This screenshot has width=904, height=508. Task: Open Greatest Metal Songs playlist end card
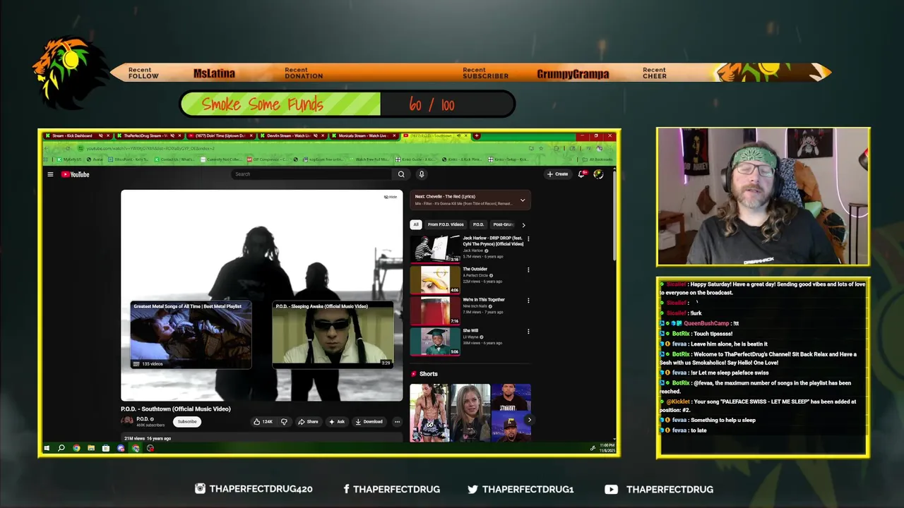tap(191, 335)
